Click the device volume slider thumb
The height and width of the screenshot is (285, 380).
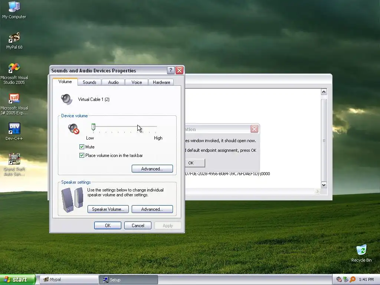93,127
